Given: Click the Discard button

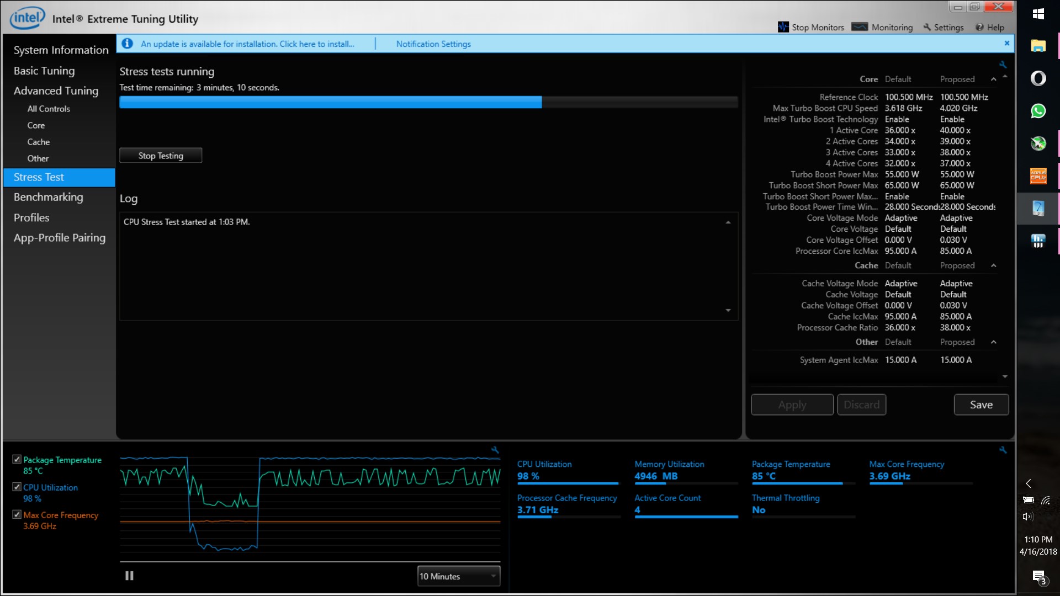Looking at the screenshot, I should coord(861,405).
